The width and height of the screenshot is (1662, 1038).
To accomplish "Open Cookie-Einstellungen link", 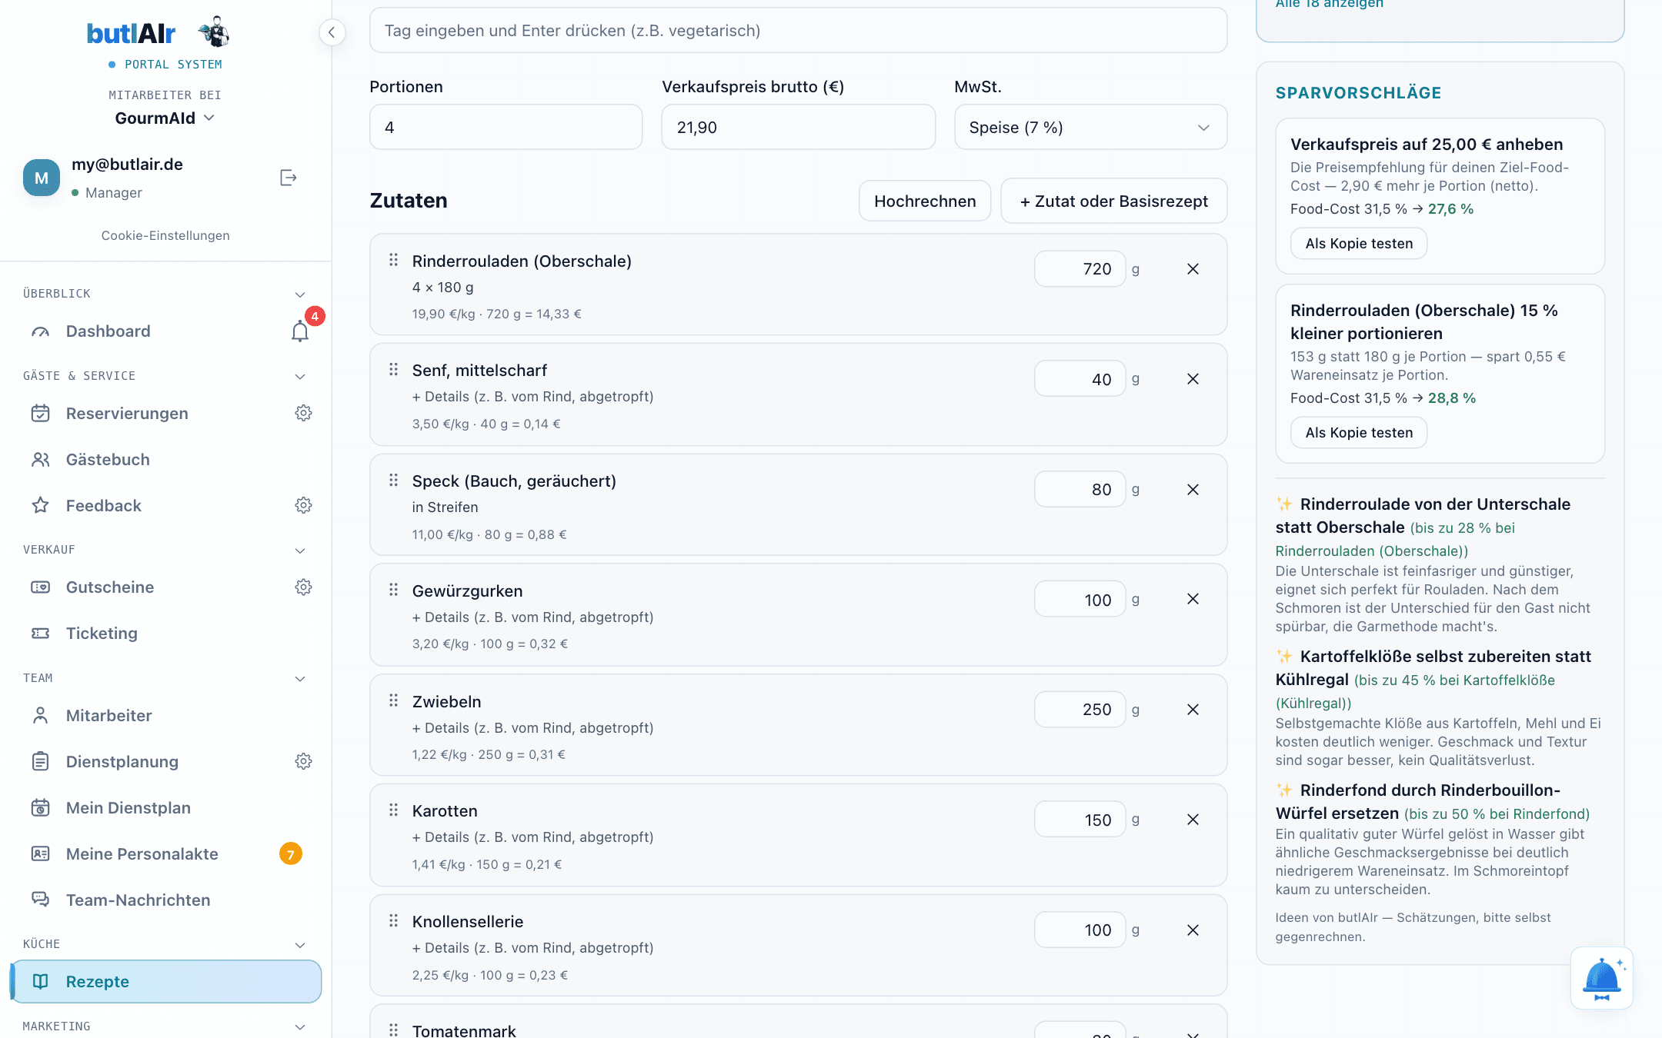I will (x=165, y=235).
